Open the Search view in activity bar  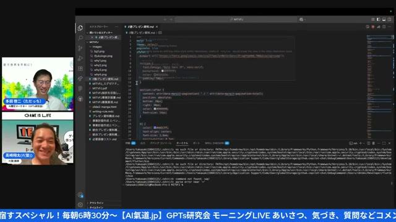pos(80,38)
